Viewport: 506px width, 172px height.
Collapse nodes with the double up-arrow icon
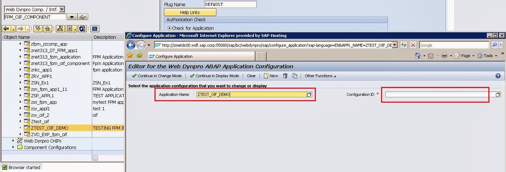click(x=47, y=29)
